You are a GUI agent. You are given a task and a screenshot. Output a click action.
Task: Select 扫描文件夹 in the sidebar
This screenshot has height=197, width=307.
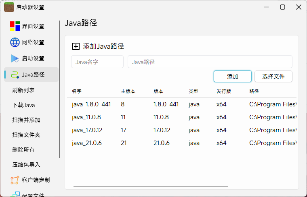click(26, 135)
